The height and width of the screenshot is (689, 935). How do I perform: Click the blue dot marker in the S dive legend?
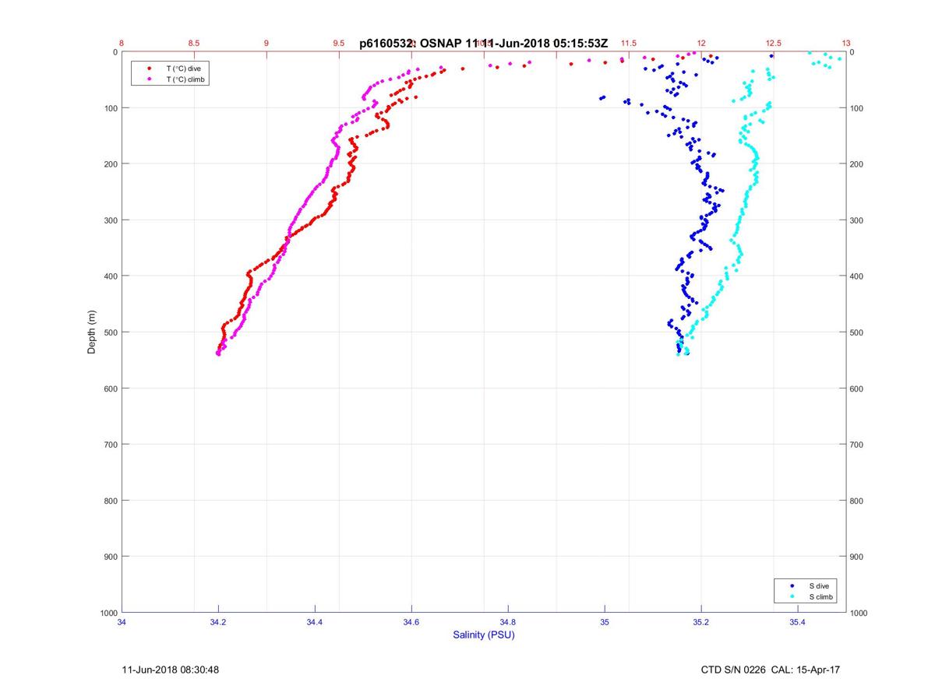[792, 585]
